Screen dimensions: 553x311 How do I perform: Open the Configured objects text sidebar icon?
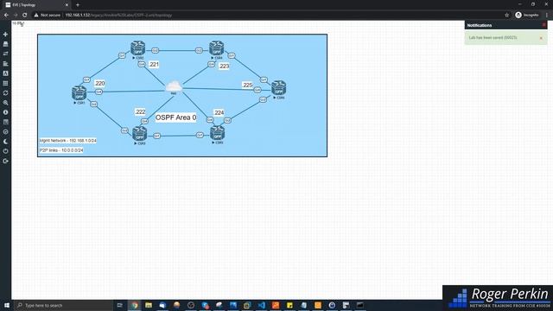tap(5, 73)
